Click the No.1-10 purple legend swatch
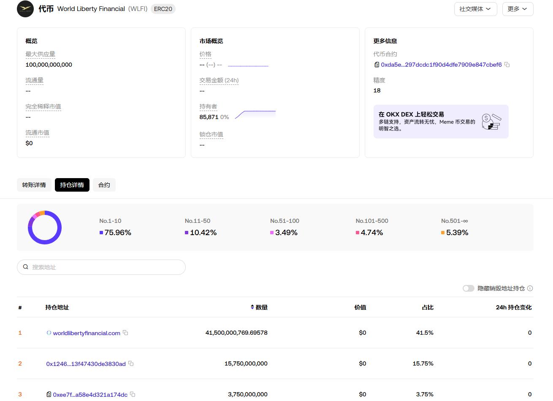Viewport: 553px width, 401px height. tap(101, 233)
